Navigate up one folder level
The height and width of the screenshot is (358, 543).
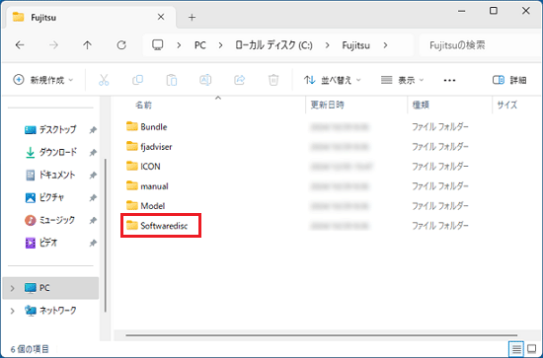coord(87,45)
